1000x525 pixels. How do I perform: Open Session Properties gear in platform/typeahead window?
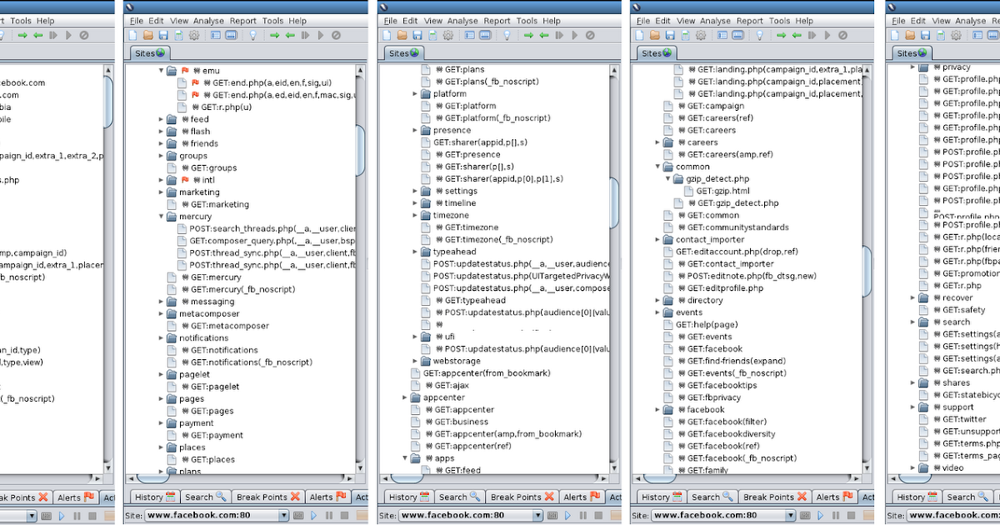point(447,35)
